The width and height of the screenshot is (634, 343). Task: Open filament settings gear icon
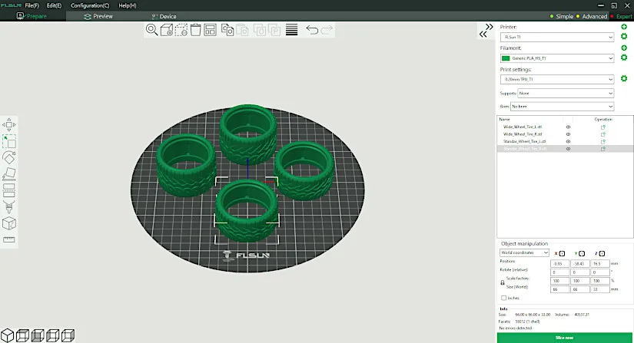624,58
